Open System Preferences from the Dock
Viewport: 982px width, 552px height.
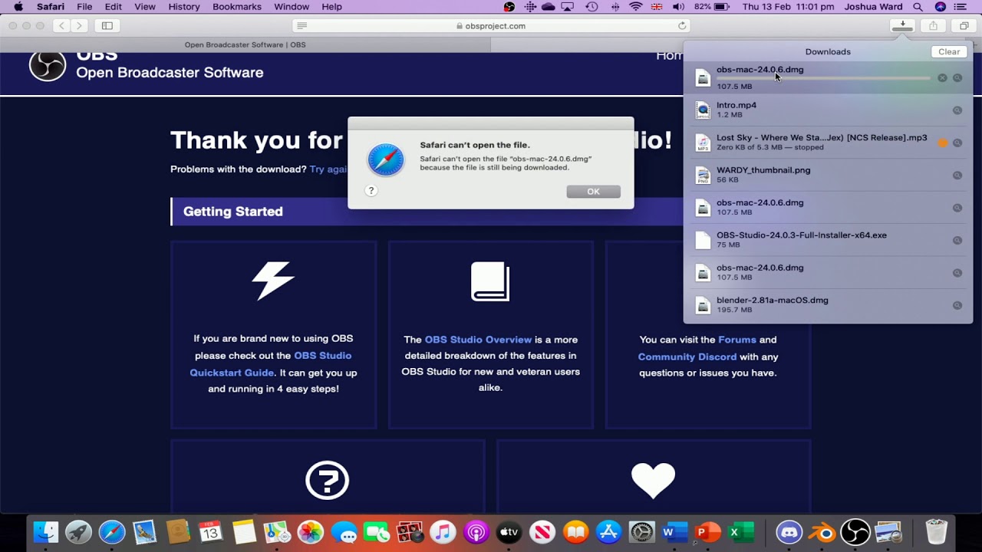[641, 531]
